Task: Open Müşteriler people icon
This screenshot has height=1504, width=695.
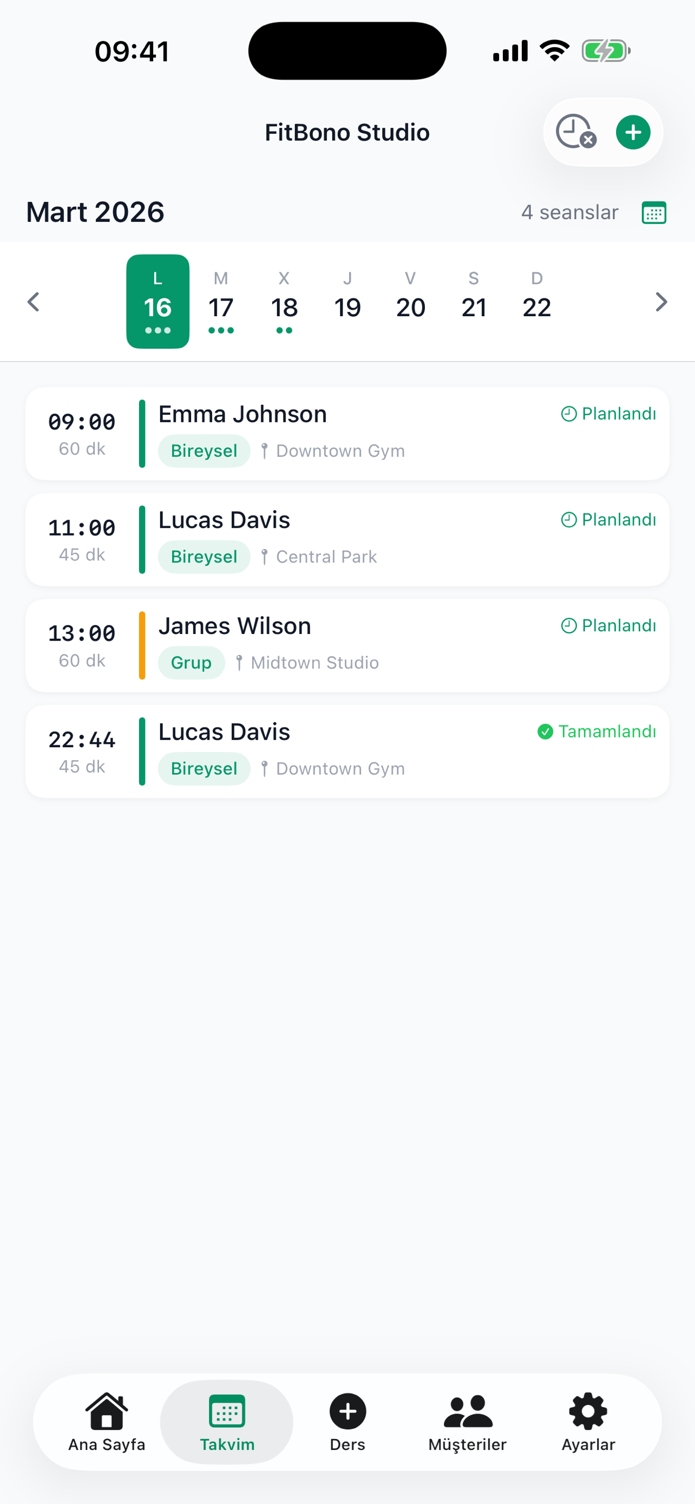Action: click(468, 1411)
